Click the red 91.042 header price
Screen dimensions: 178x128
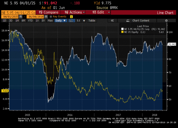click(50, 3)
